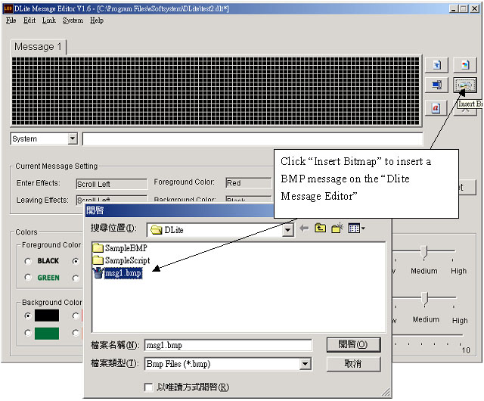Select black background color radio

click(28, 316)
